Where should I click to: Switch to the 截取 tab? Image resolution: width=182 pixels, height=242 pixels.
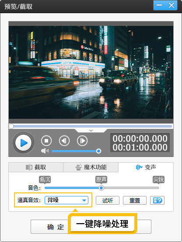click(x=36, y=167)
